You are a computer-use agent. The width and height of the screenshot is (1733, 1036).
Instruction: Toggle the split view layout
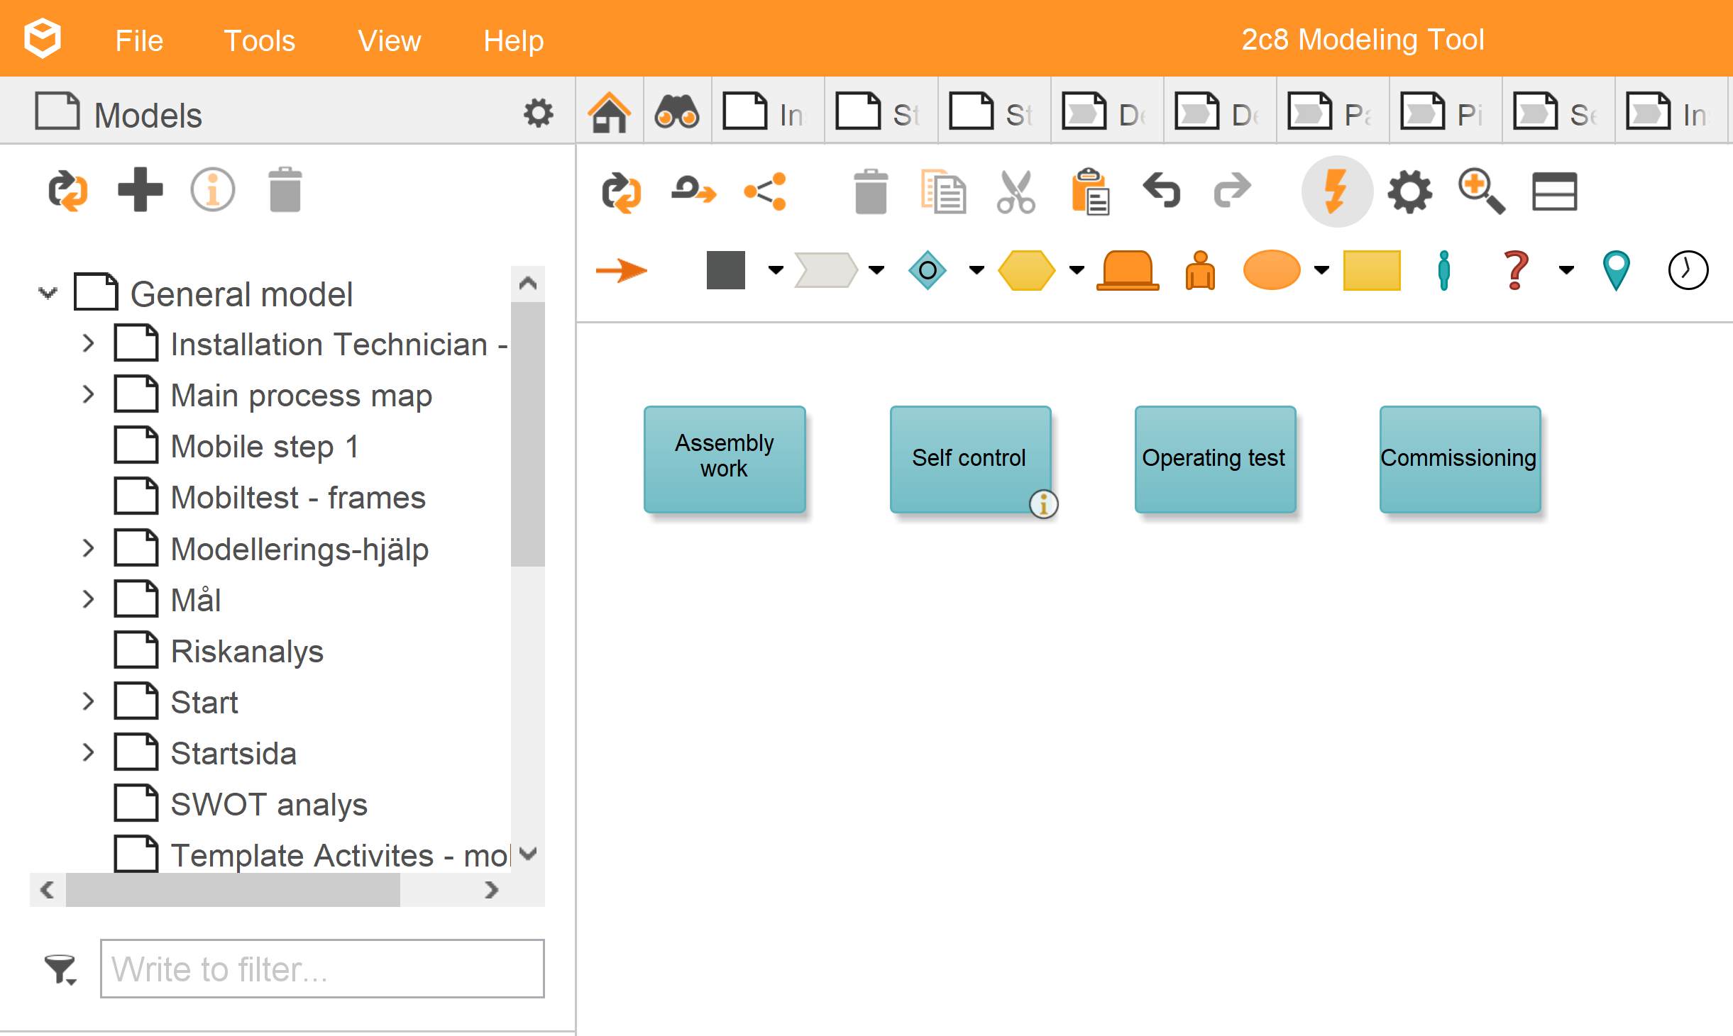[x=1555, y=191]
